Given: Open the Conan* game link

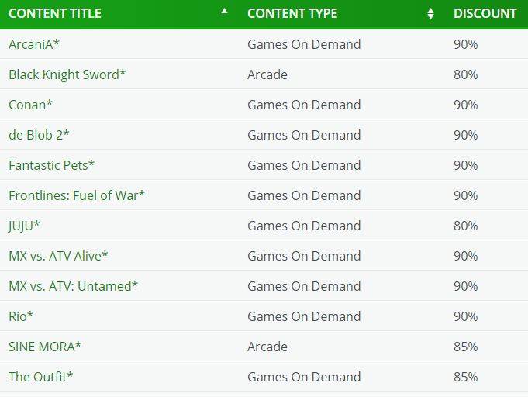Looking at the screenshot, I should click(x=31, y=105).
